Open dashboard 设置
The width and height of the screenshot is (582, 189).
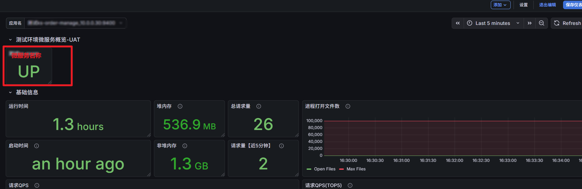[x=524, y=5]
